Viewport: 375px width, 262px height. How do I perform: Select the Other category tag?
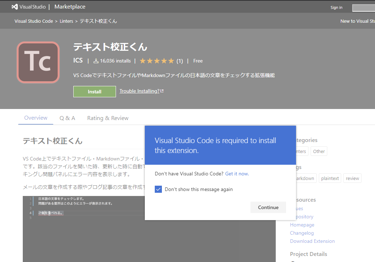(x=319, y=151)
